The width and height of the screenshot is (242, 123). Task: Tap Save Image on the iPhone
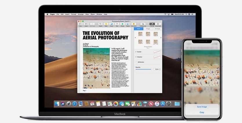point(202,107)
